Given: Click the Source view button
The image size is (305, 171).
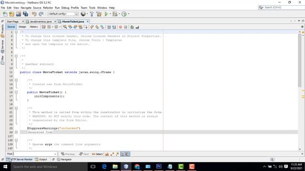Looking at the screenshot, I should pyautogui.click(x=11, y=27).
